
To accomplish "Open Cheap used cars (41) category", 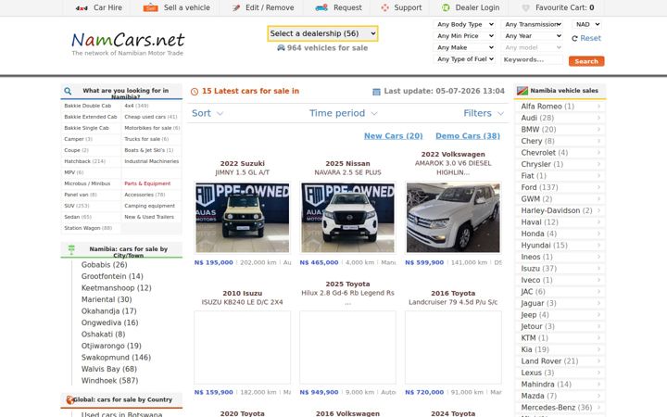I will coord(151,117).
